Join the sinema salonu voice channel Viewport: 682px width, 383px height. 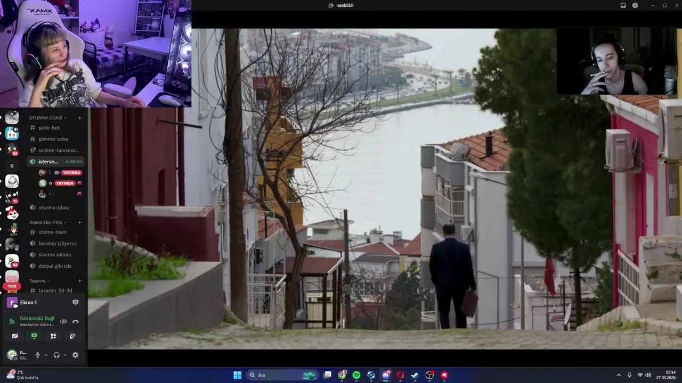[x=55, y=254]
